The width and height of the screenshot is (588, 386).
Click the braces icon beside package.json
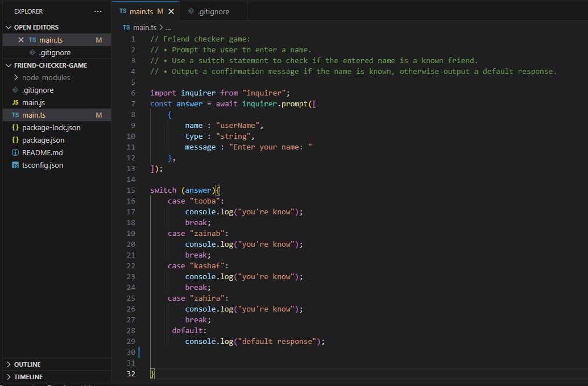15,140
